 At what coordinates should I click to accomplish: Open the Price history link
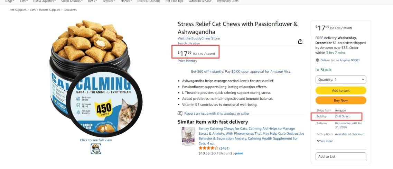point(187,61)
